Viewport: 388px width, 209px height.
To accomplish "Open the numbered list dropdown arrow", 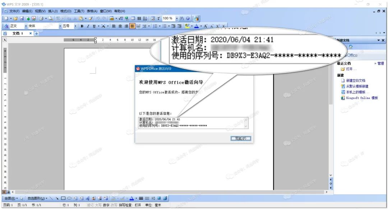I will [x=160, y=26].
